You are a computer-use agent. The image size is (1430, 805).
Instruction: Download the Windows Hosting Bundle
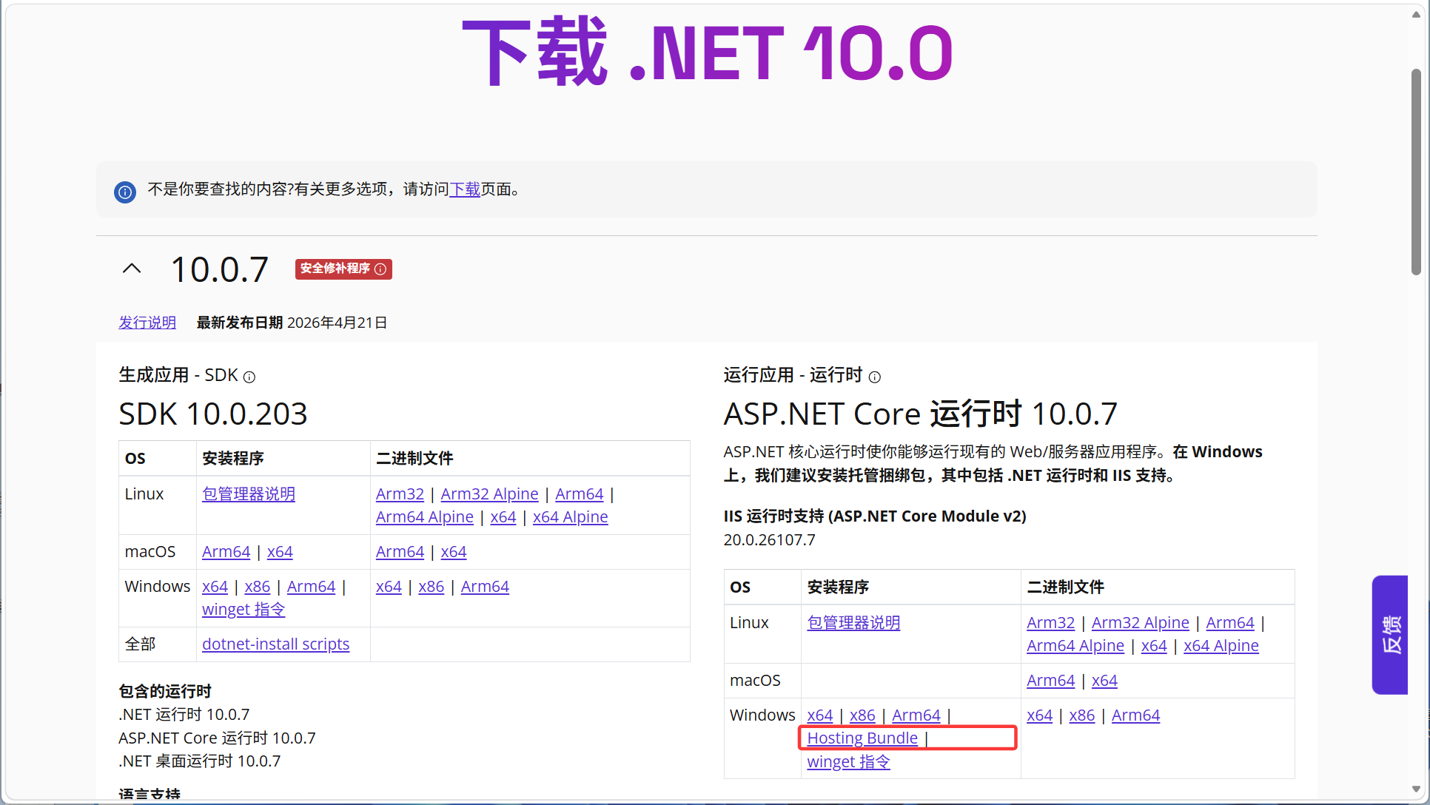click(862, 738)
